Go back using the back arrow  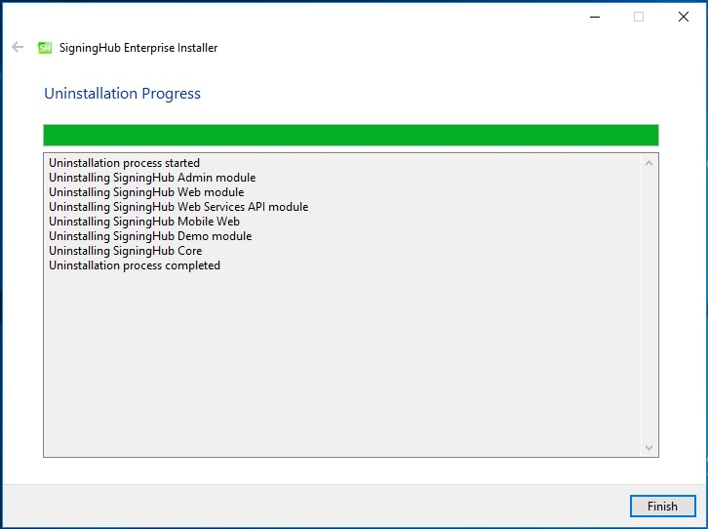18,47
